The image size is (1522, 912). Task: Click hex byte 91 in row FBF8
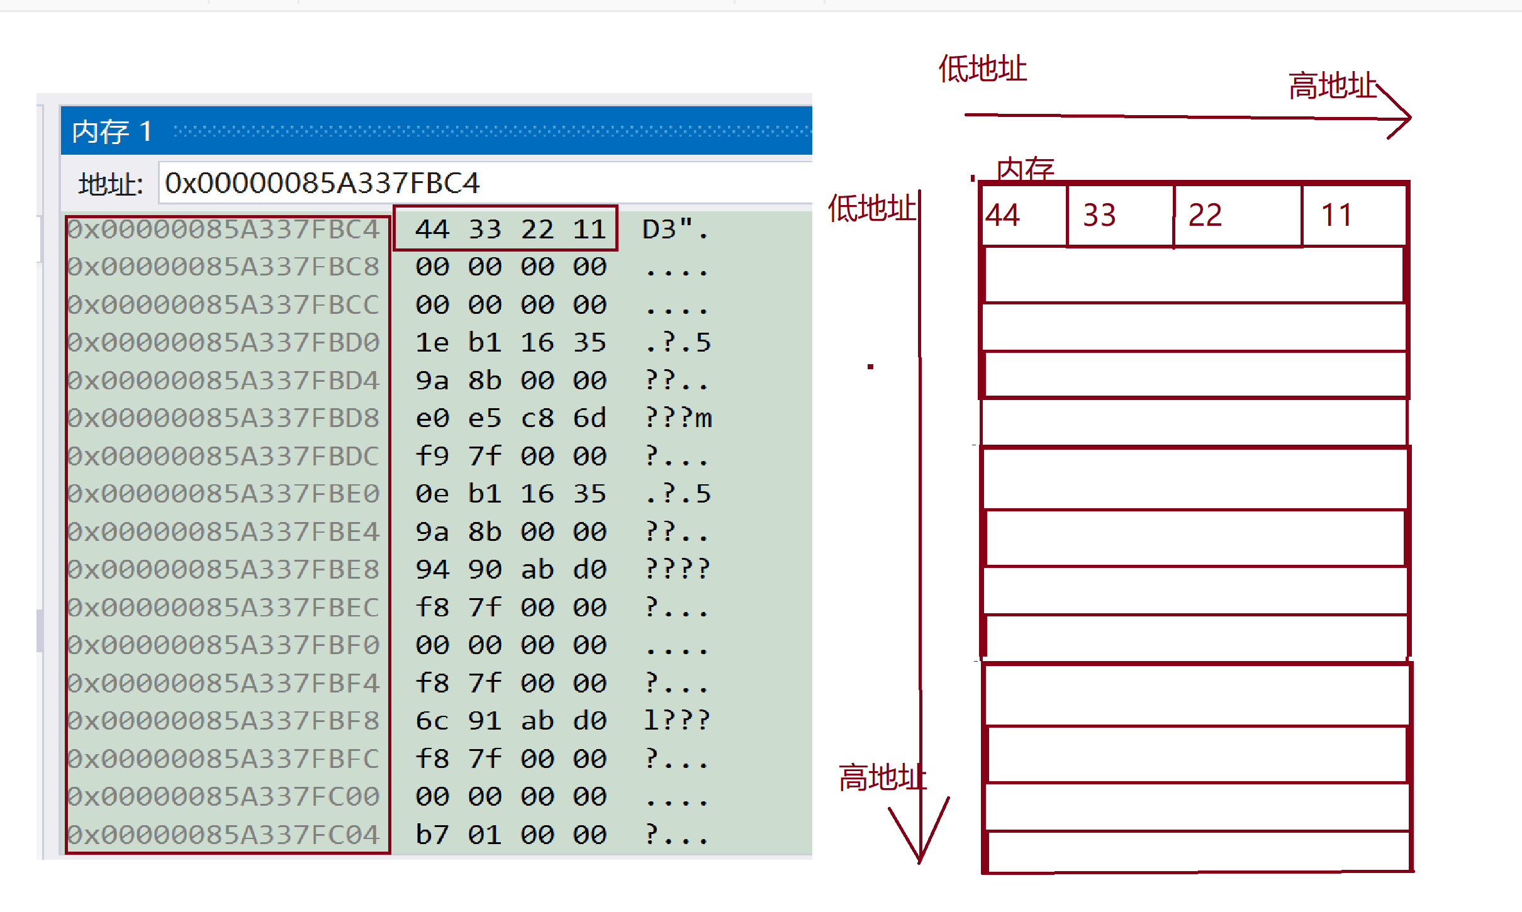484,721
